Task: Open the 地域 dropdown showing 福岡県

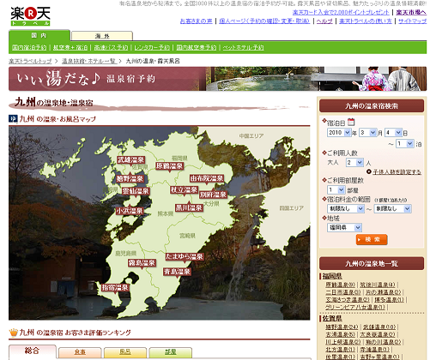Action: click(x=344, y=228)
